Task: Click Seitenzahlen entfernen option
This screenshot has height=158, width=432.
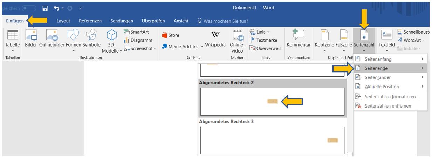Action: tap(388, 106)
